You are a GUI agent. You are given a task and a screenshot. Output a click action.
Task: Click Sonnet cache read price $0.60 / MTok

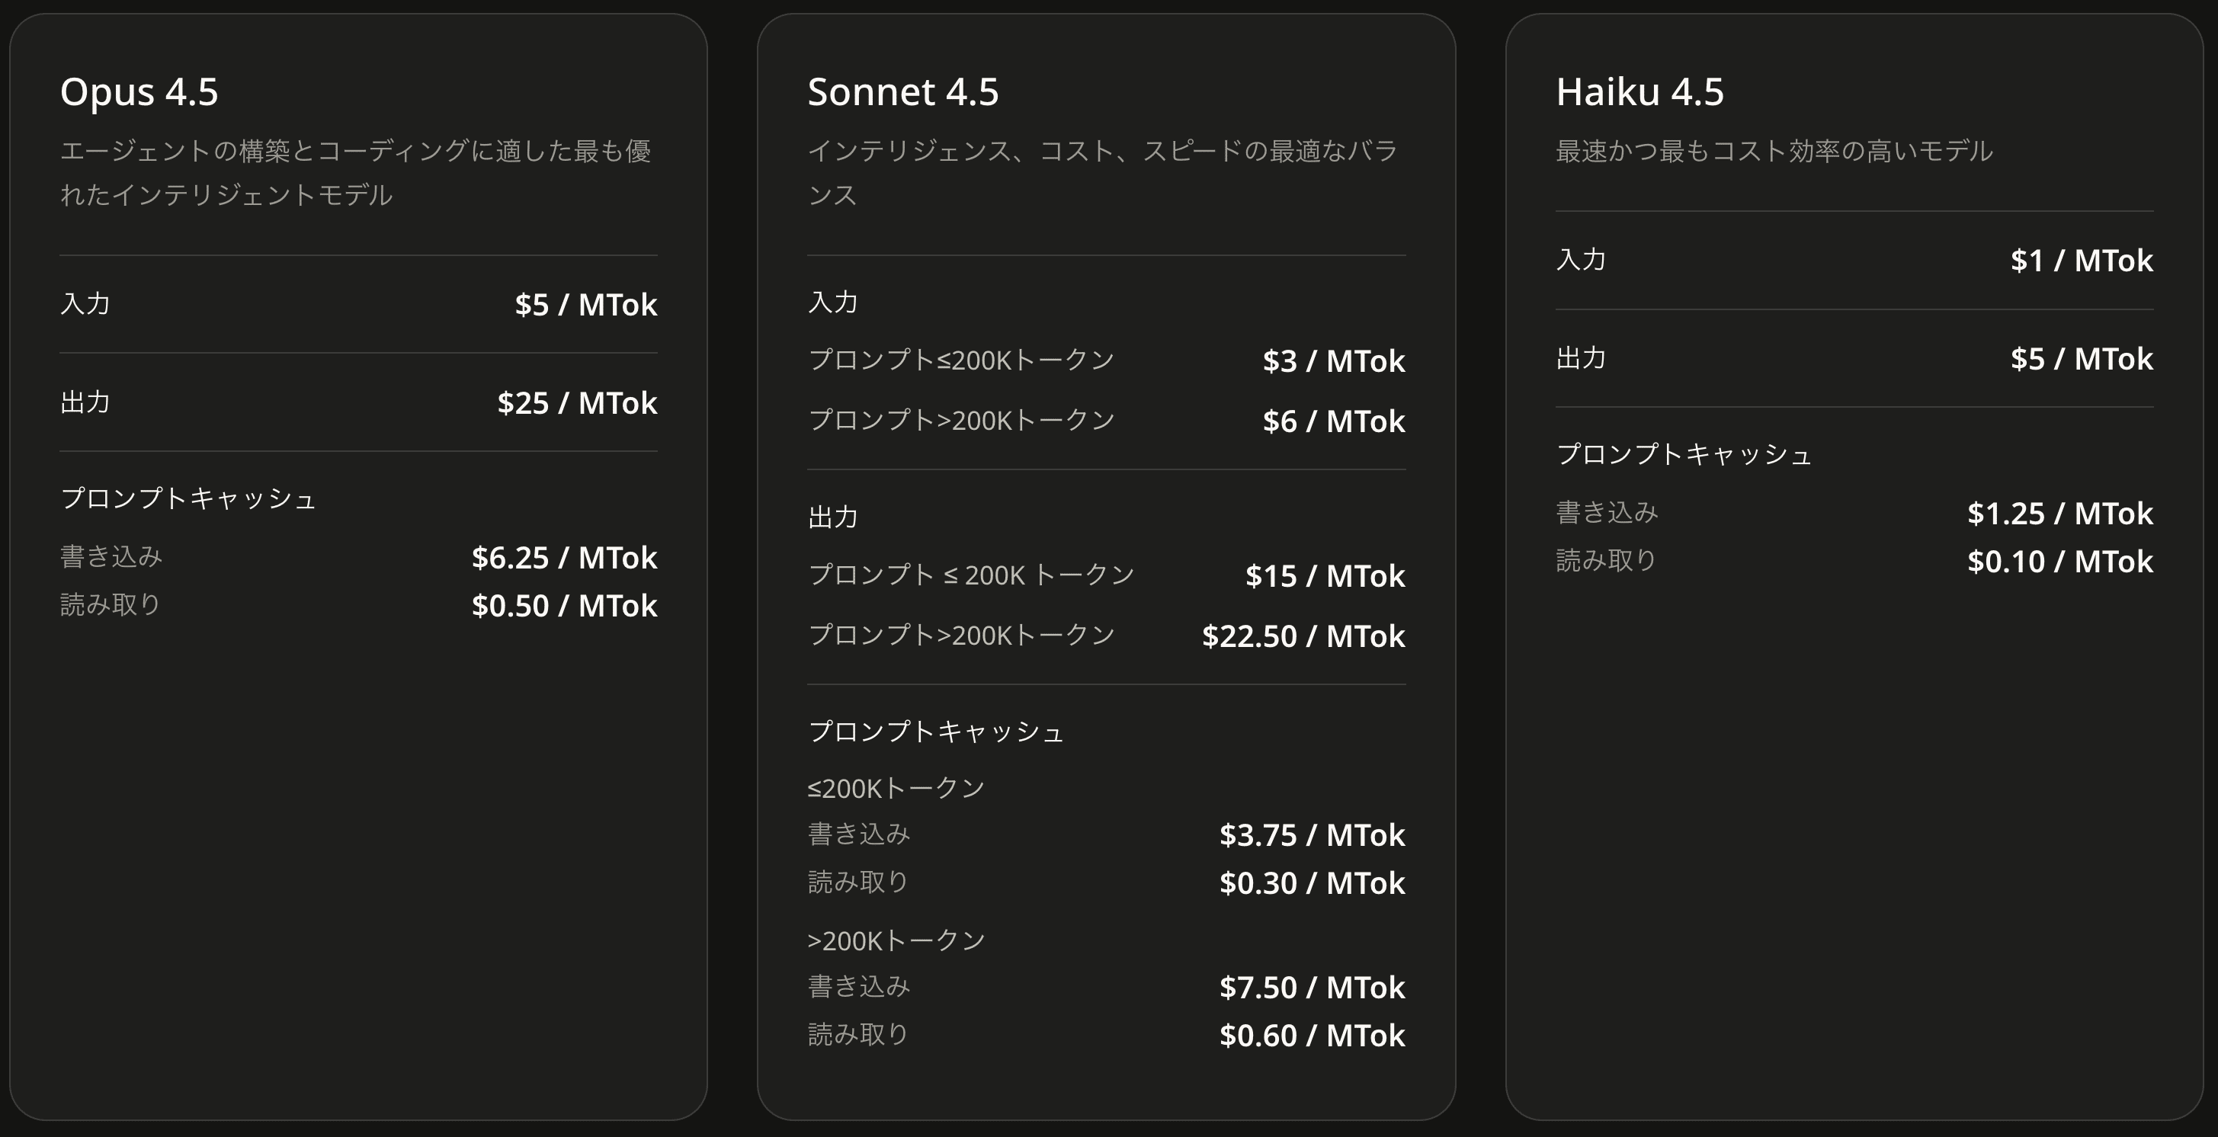(x=1311, y=1035)
